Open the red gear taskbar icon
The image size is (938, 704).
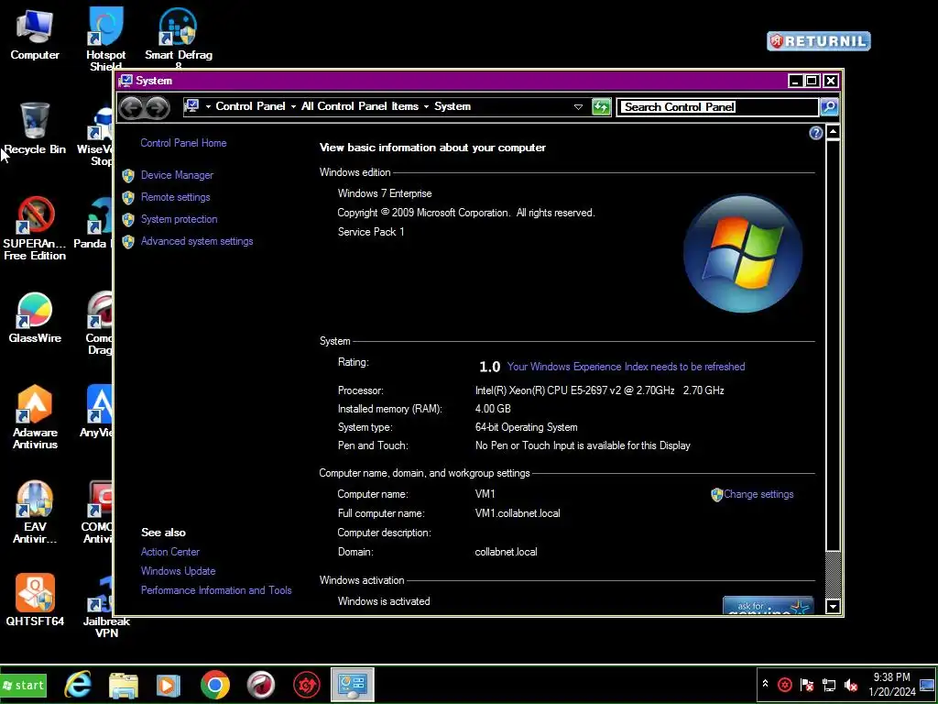coord(306,684)
